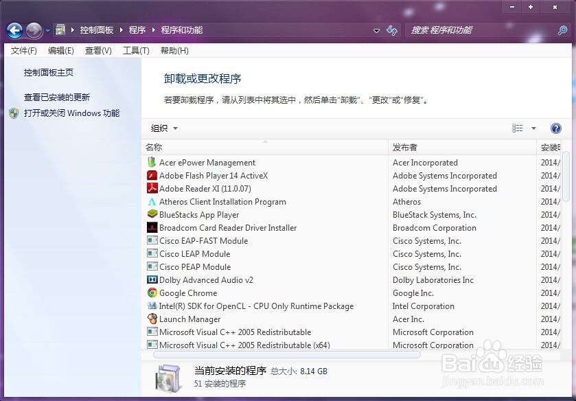Click Atheros Client Installation Program icon

coord(152,201)
